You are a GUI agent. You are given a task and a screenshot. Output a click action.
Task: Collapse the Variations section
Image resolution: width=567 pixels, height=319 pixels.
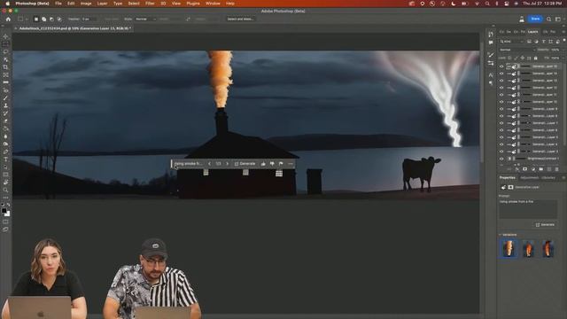[x=501, y=235]
